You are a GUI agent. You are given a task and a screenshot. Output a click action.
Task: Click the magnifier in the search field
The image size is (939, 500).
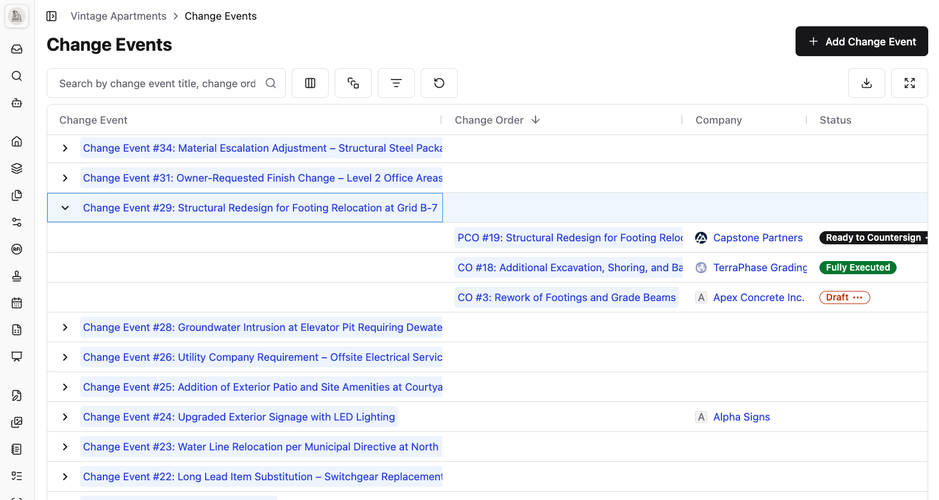271,83
